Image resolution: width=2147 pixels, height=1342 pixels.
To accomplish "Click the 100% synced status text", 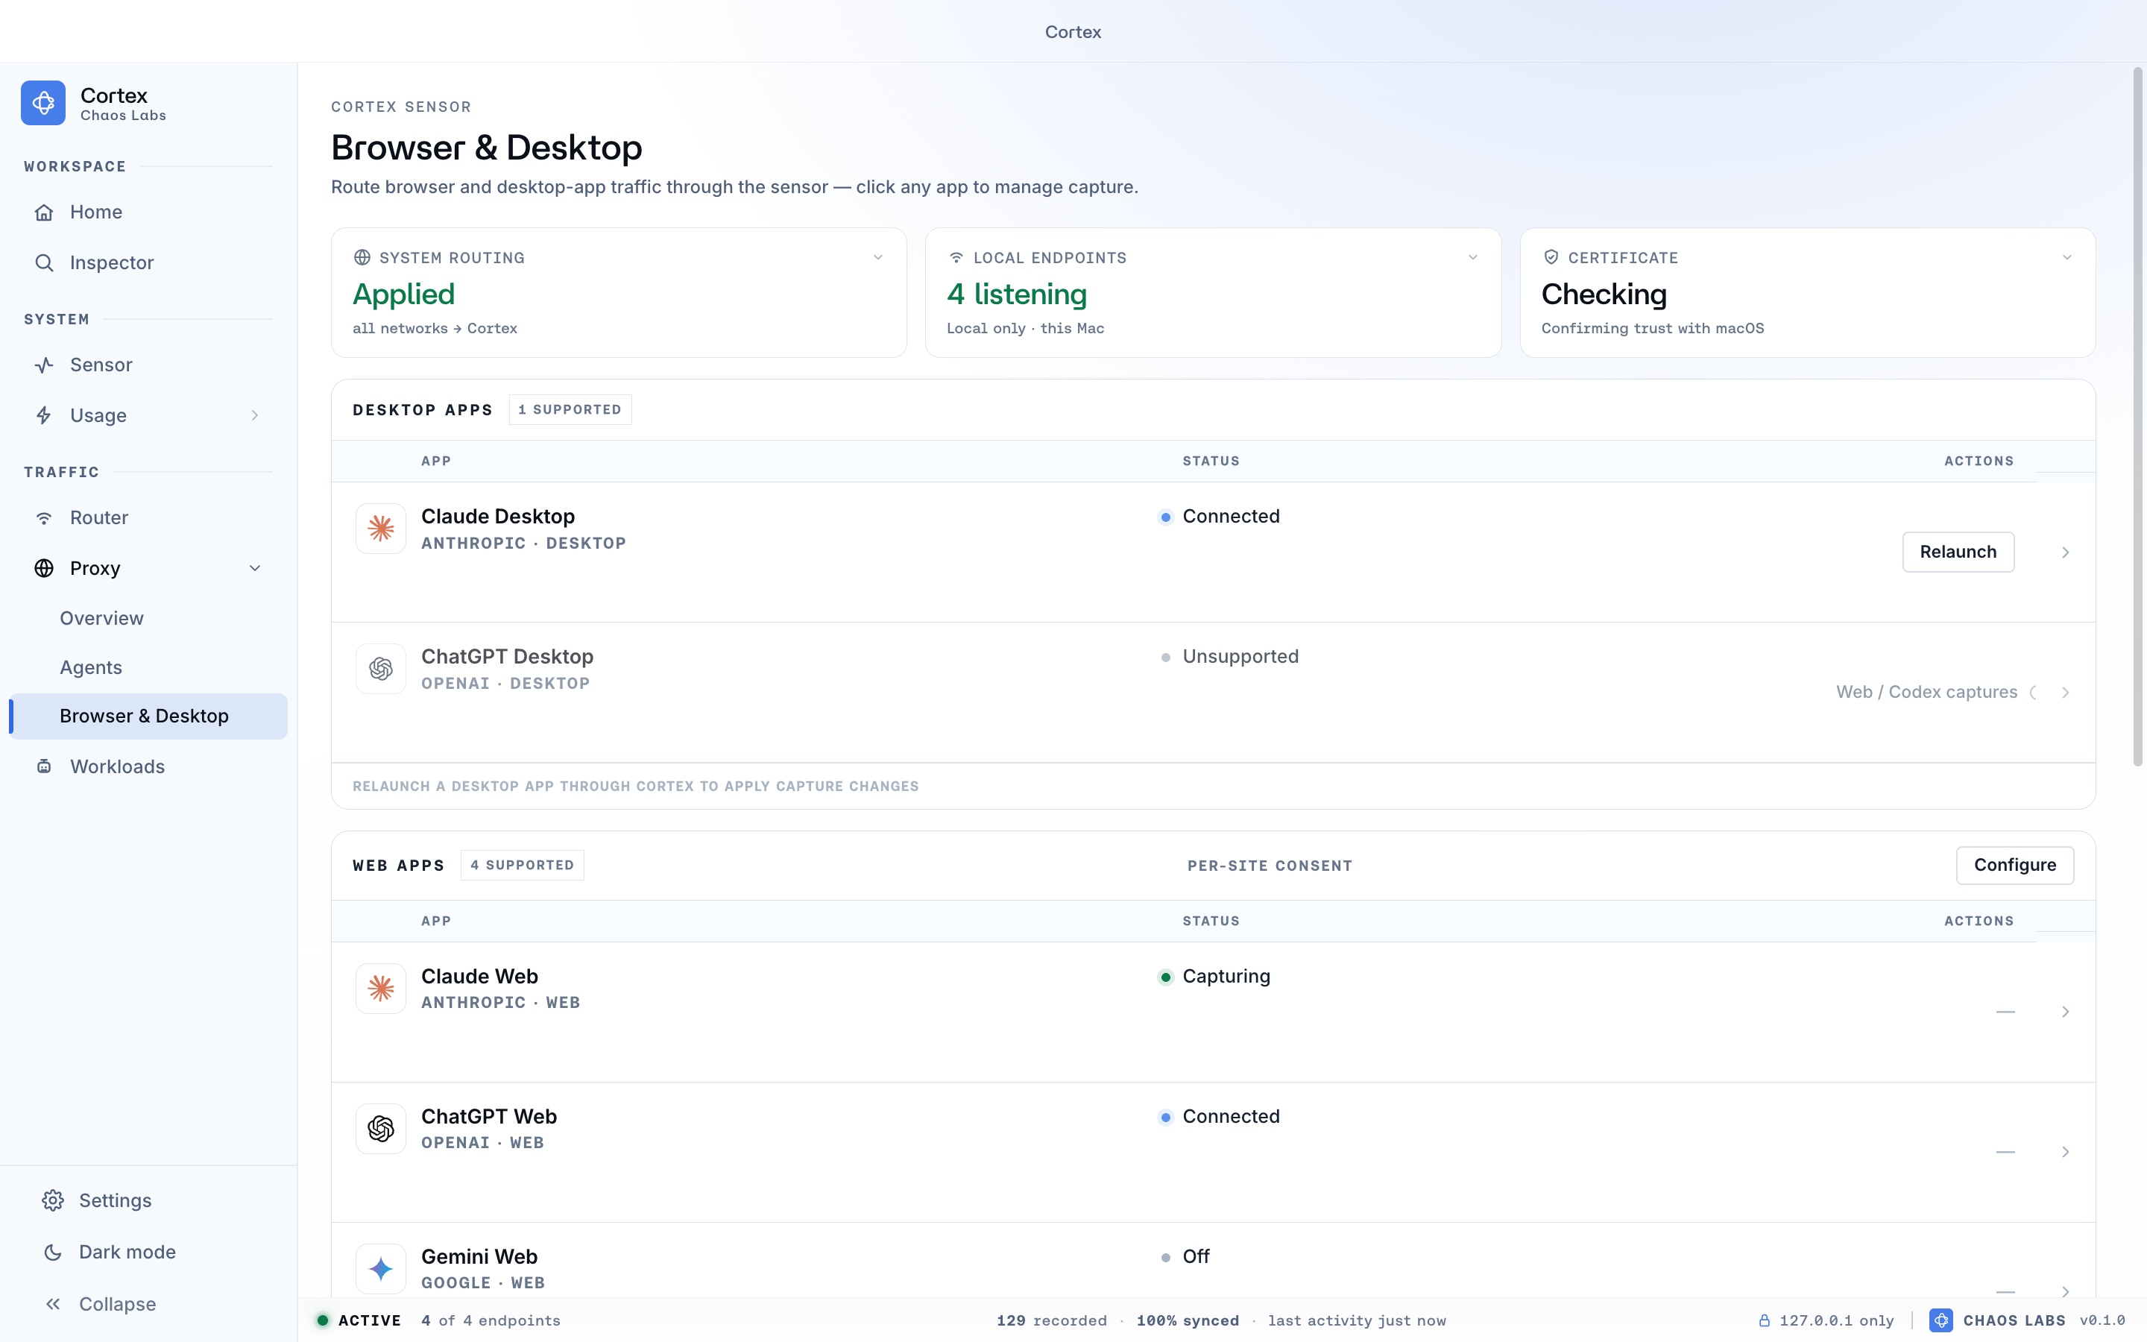I will [1187, 1320].
